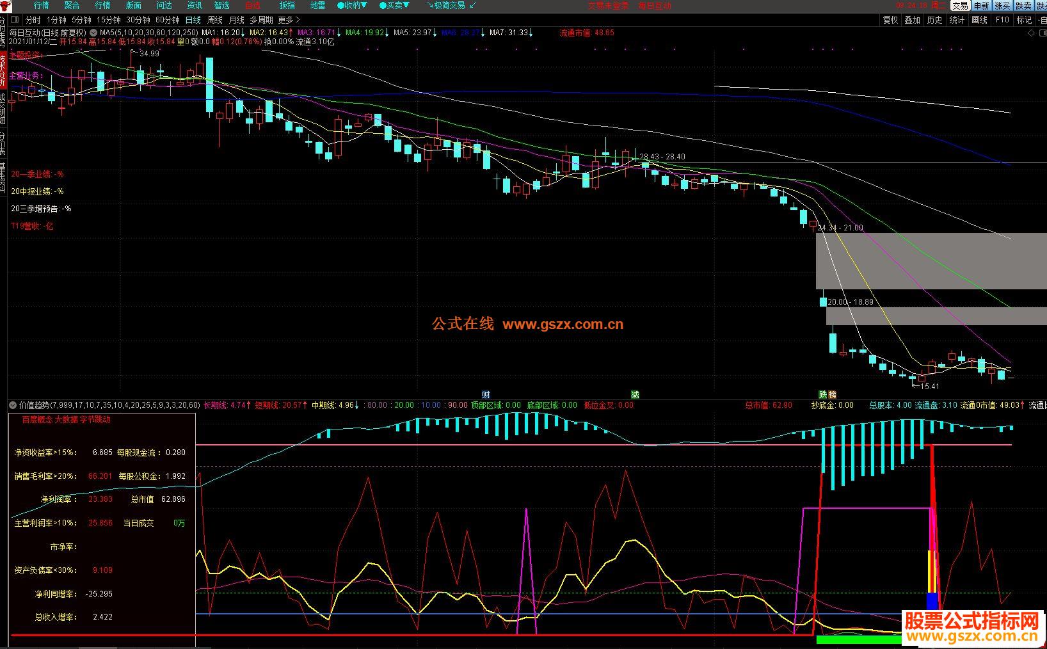The height and width of the screenshot is (649, 1047).
Task: Click 画线 drawing tool button
Action: pyautogui.click(x=979, y=20)
